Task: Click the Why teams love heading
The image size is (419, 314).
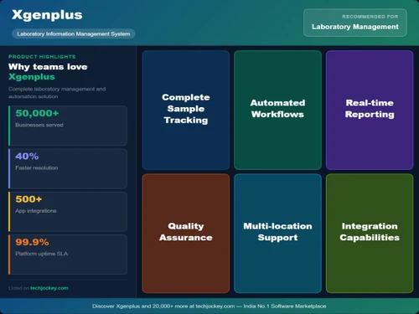Action: click(48, 67)
